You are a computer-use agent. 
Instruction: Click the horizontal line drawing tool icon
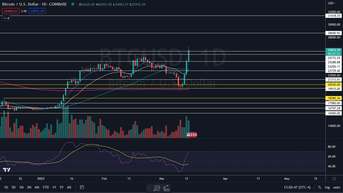[x=157, y=188]
